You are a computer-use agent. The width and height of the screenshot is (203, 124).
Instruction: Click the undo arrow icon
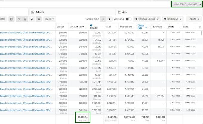click(x=19, y=19)
